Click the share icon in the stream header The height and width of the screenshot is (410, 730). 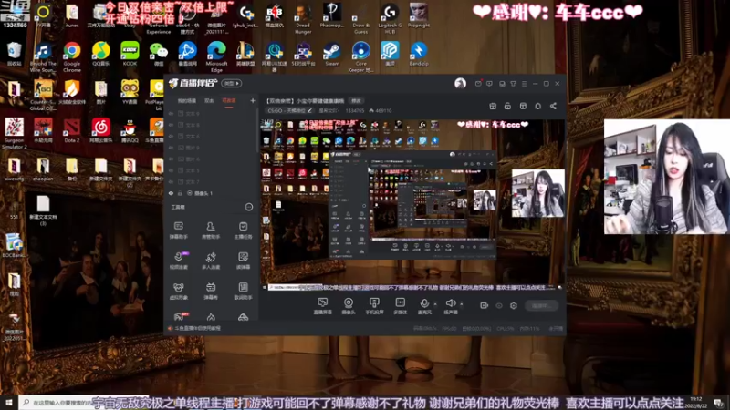pyautogui.click(x=553, y=106)
